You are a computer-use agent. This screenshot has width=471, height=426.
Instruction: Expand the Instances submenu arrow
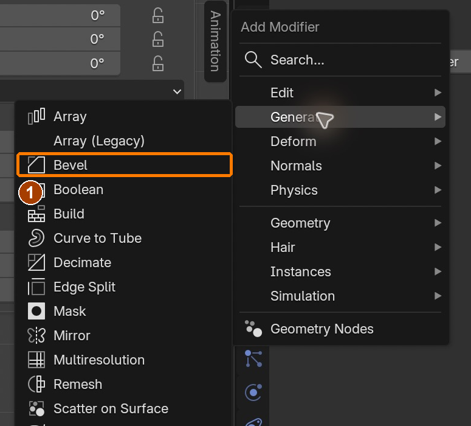pyautogui.click(x=438, y=271)
